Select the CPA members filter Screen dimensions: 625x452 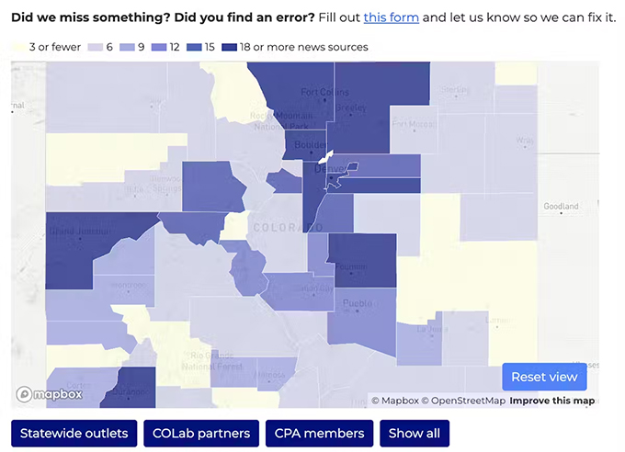click(320, 434)
